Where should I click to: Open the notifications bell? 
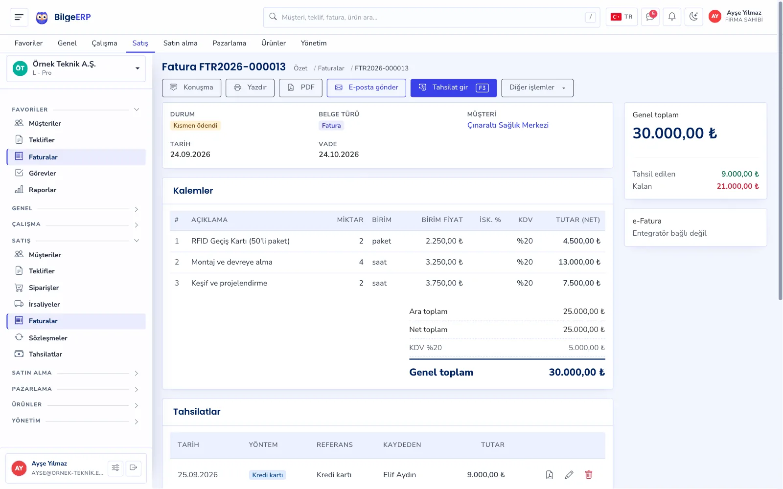pyautogui.click(x=672, y=17)
